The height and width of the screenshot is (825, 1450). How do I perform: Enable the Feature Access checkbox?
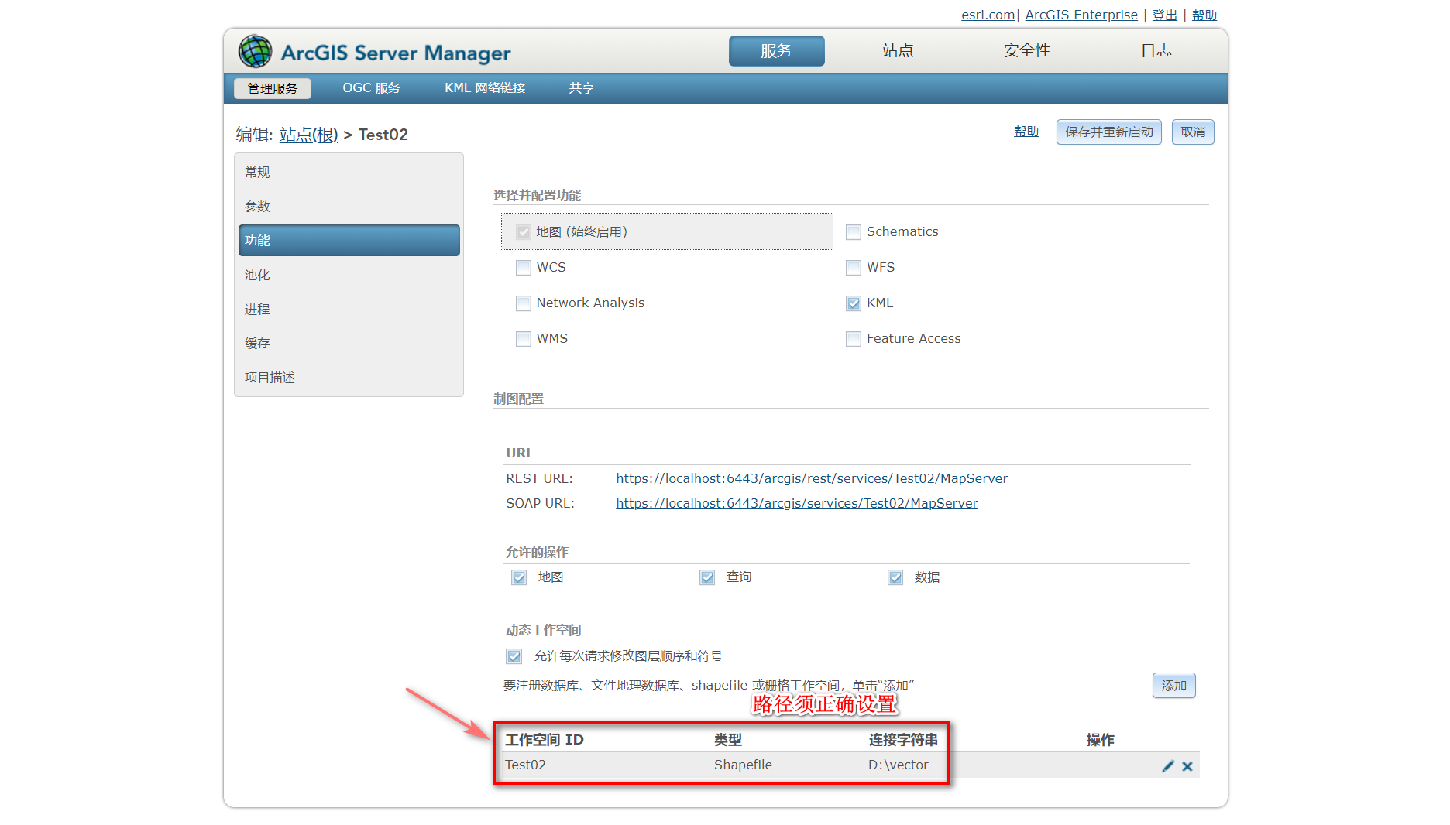click(x=854, y=339)
